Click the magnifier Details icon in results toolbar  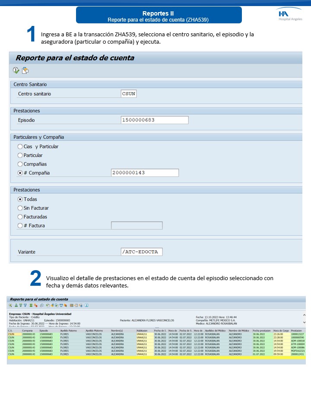[10, 305]
